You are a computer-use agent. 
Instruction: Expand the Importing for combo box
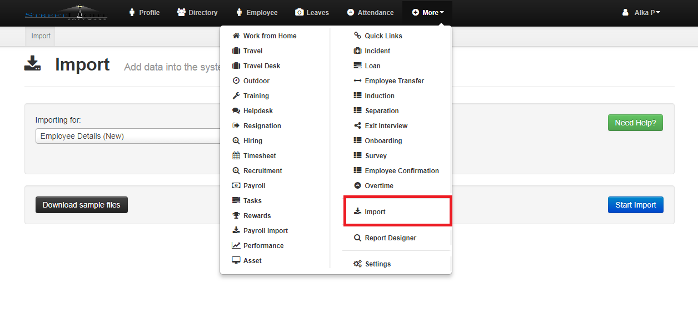[129, 137]
